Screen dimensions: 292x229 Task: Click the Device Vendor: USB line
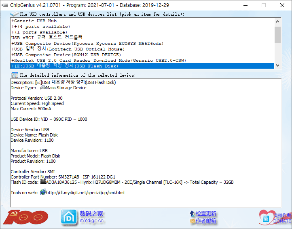pos(30,130)
